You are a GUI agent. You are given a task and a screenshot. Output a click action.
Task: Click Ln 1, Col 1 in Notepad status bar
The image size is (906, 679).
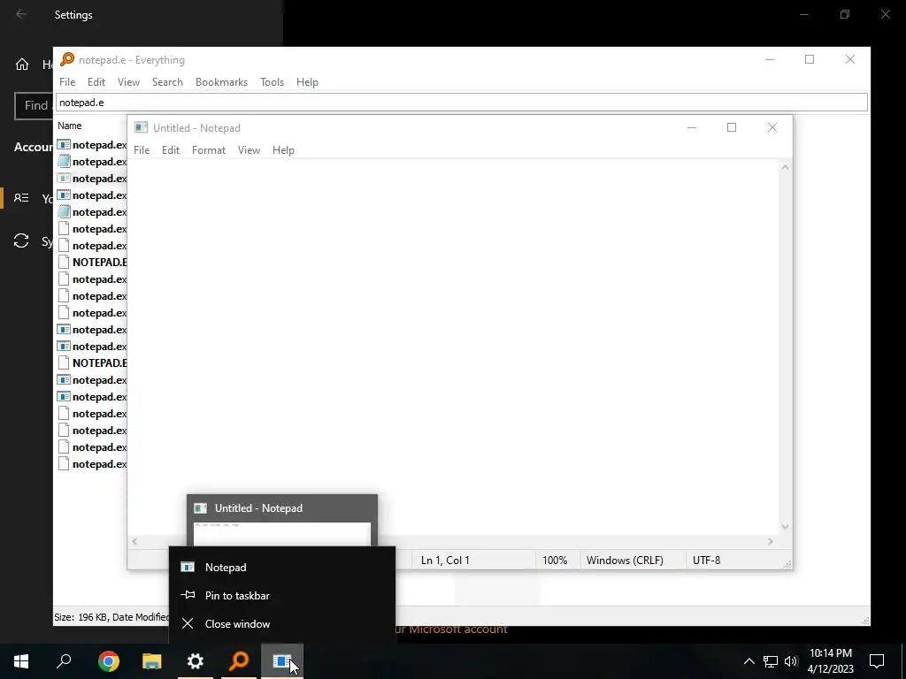pos(445,560)
